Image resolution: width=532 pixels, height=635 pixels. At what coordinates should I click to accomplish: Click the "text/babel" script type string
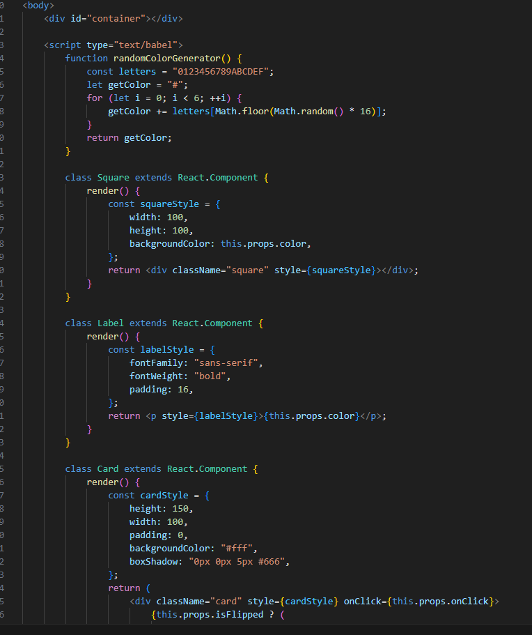pyautogui.click(x=146, y=45)
